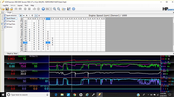Image resolution: width=174 pixels, height=97 pixels.
Task: Zoom in with the plus magnifier
Action: [x=54, y=9]
